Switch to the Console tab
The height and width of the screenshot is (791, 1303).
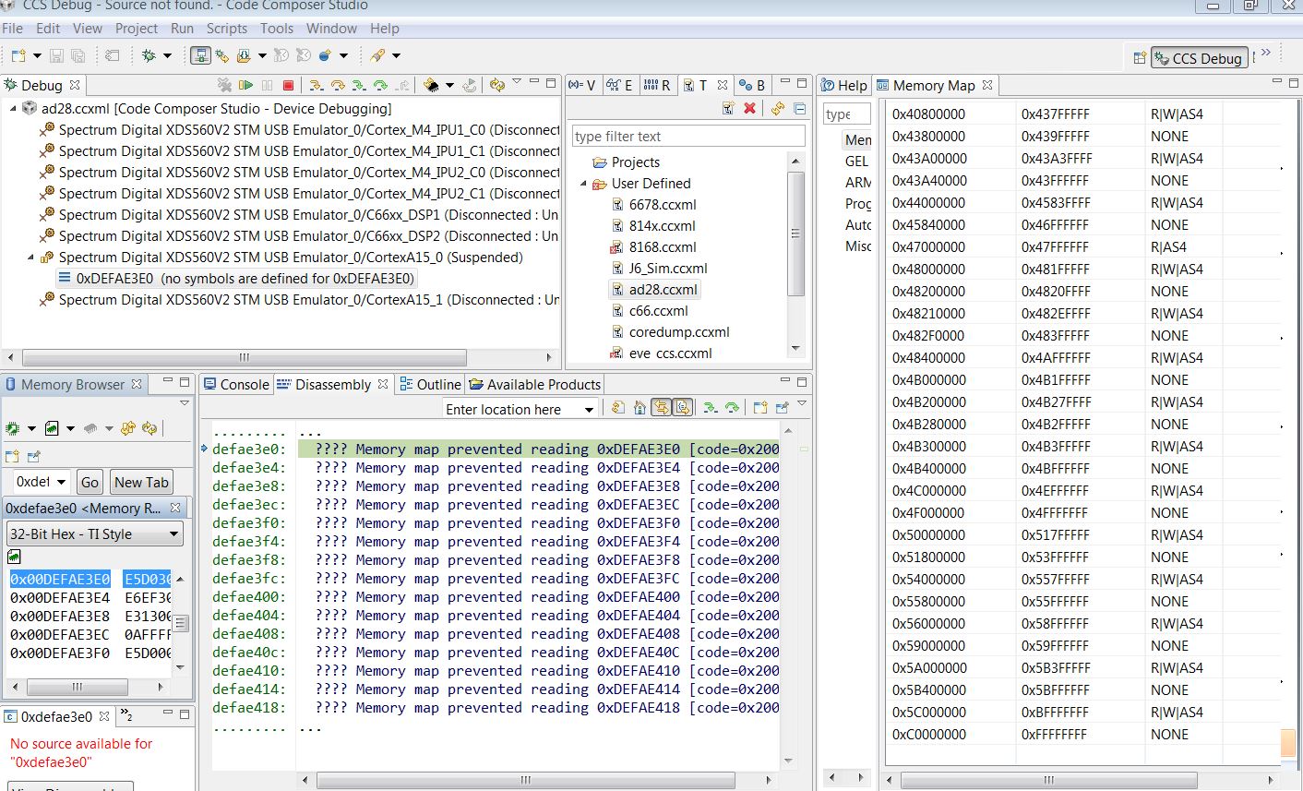(235, 384)
